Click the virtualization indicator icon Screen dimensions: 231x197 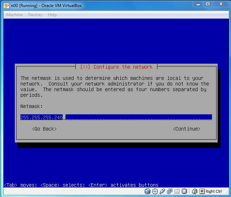point(184,191)
